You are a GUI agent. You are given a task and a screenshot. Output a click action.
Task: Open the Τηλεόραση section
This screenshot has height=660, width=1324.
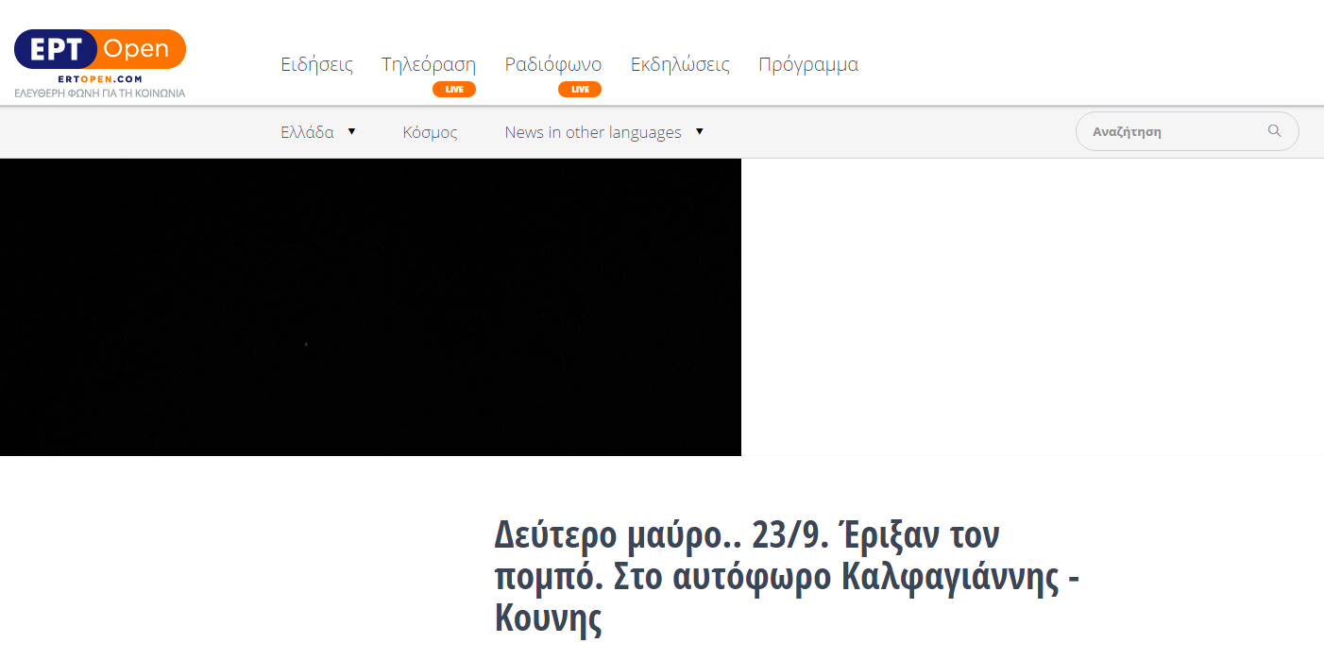[x=428, y=64]
